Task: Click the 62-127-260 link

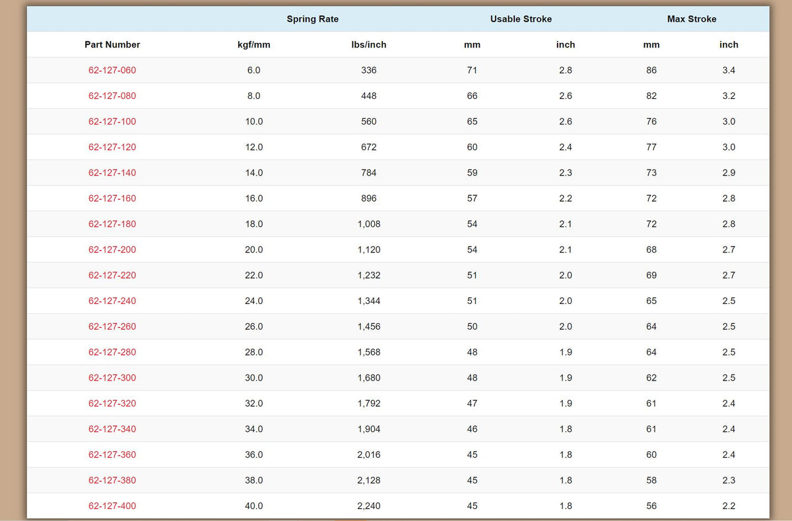Action: (112, 327)
